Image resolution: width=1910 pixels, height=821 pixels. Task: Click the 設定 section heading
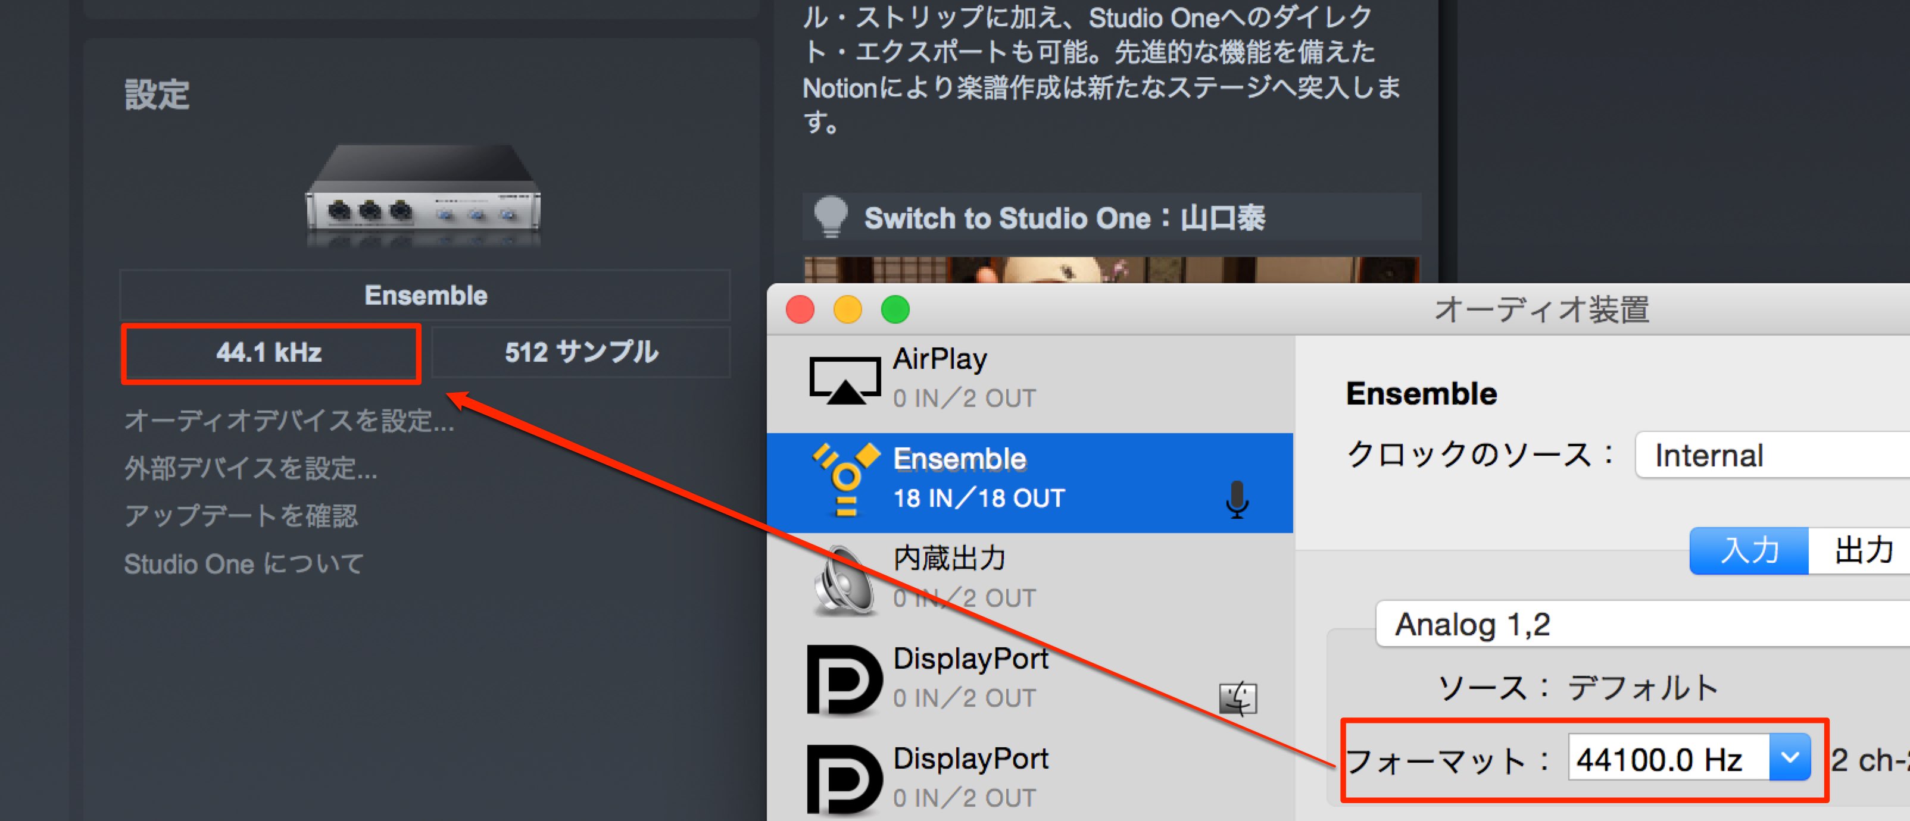(x=157, y=96)
